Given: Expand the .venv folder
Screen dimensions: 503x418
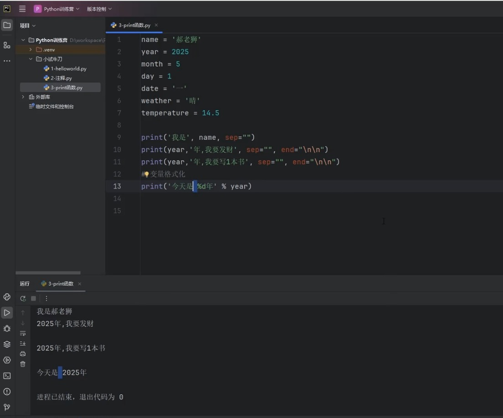Looking at the screenshot, I should [31, 50].
